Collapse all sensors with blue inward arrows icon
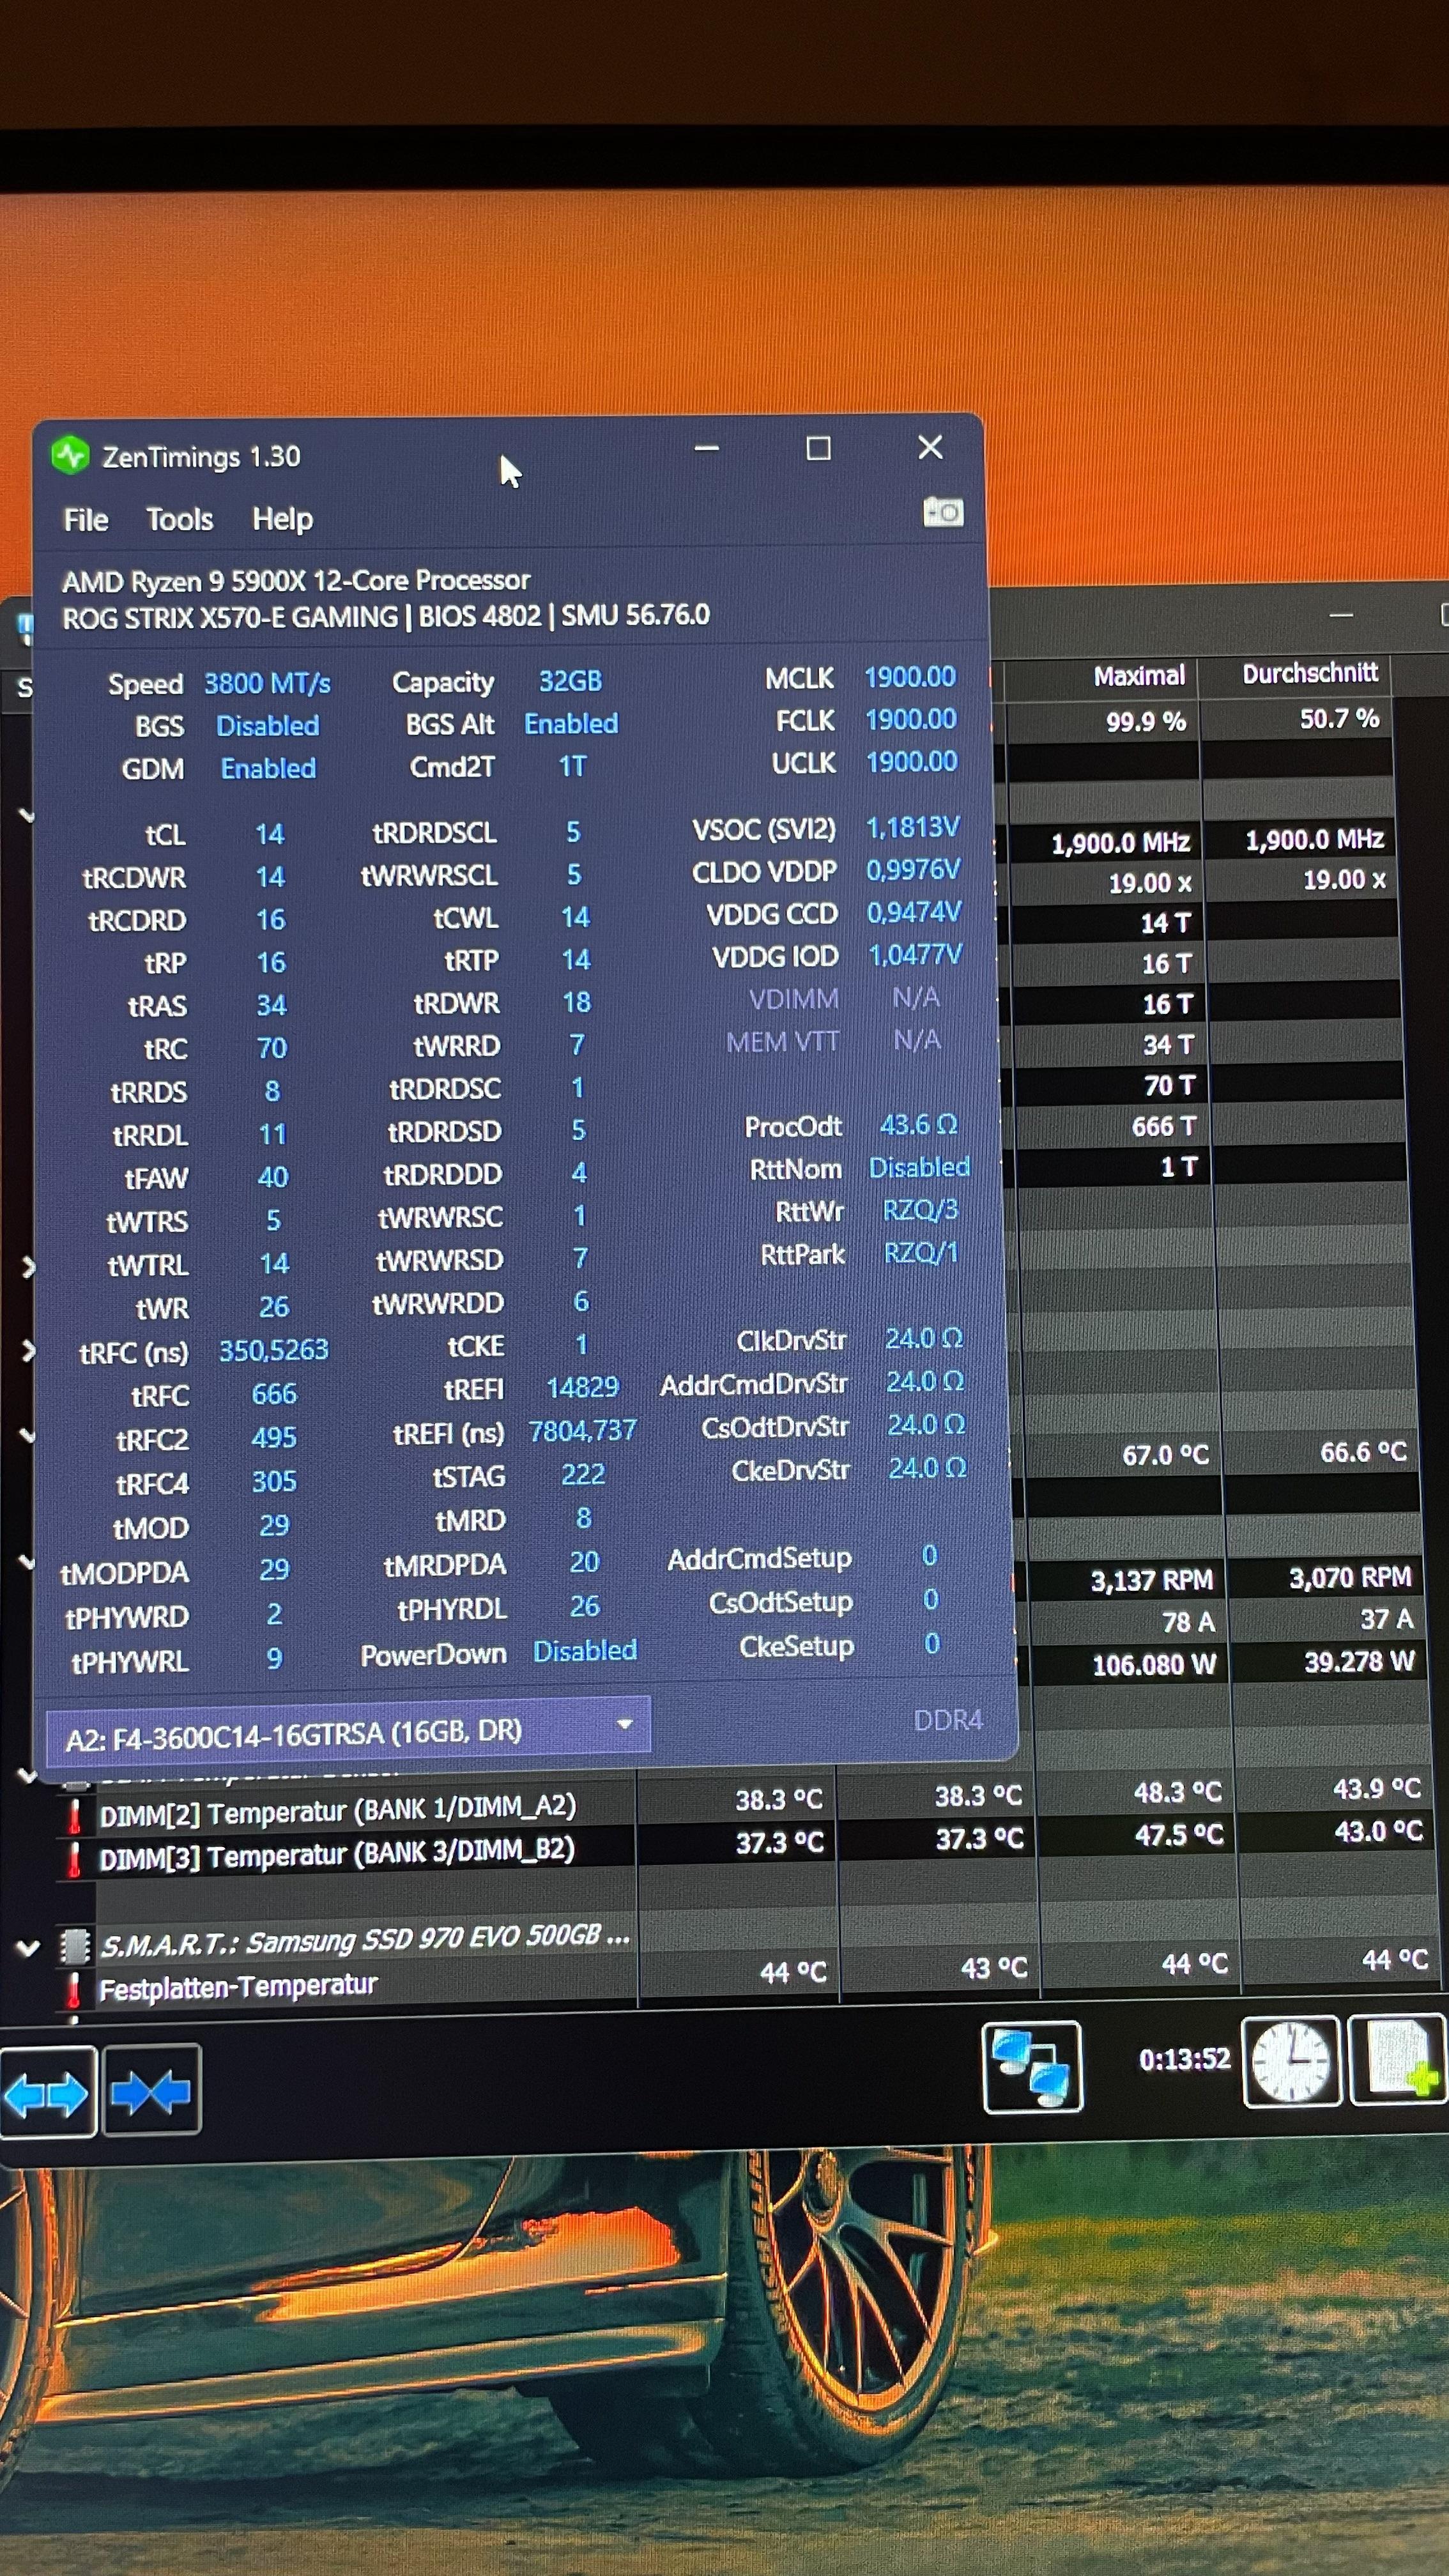1449x2576 pixels. (x=151, y=2091)
